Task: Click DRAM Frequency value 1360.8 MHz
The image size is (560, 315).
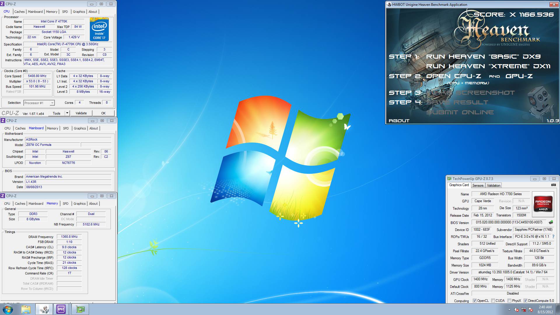Action: [69, 237]
